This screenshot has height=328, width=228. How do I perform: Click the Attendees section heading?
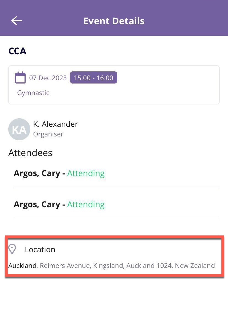pyautogui.click(x=30, y=153)
